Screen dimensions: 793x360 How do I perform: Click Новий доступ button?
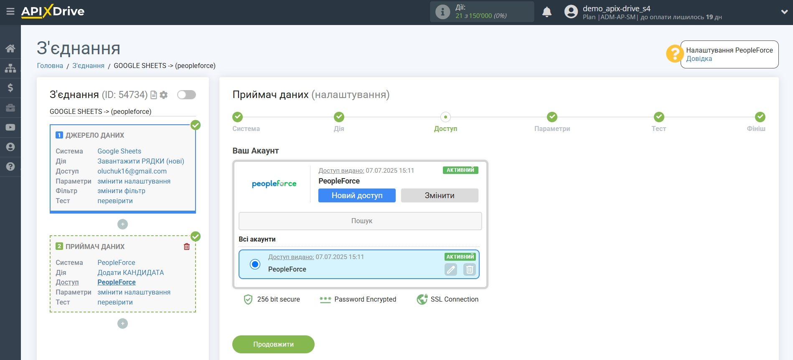(357, 195)
